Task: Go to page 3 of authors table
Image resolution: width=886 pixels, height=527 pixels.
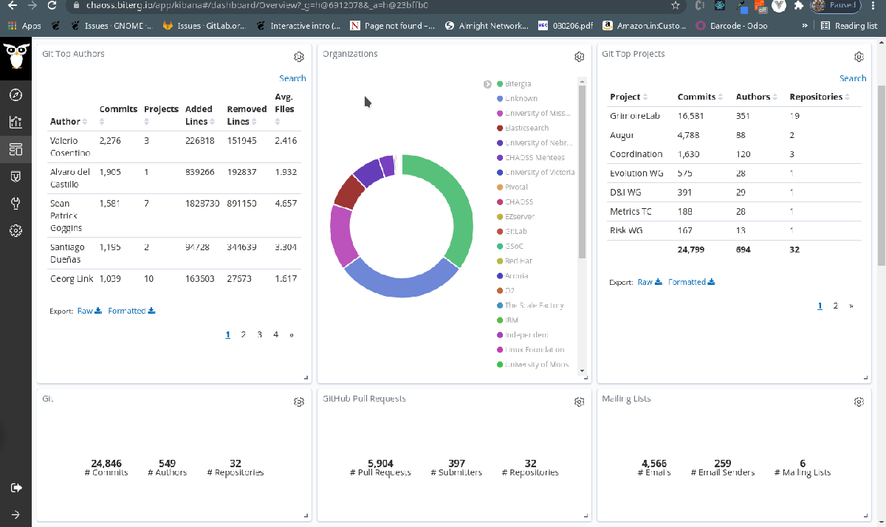Action: (260, 334)
